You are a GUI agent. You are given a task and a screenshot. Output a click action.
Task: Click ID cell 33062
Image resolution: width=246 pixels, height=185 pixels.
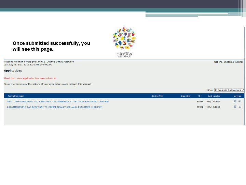(x=200, y=107)
